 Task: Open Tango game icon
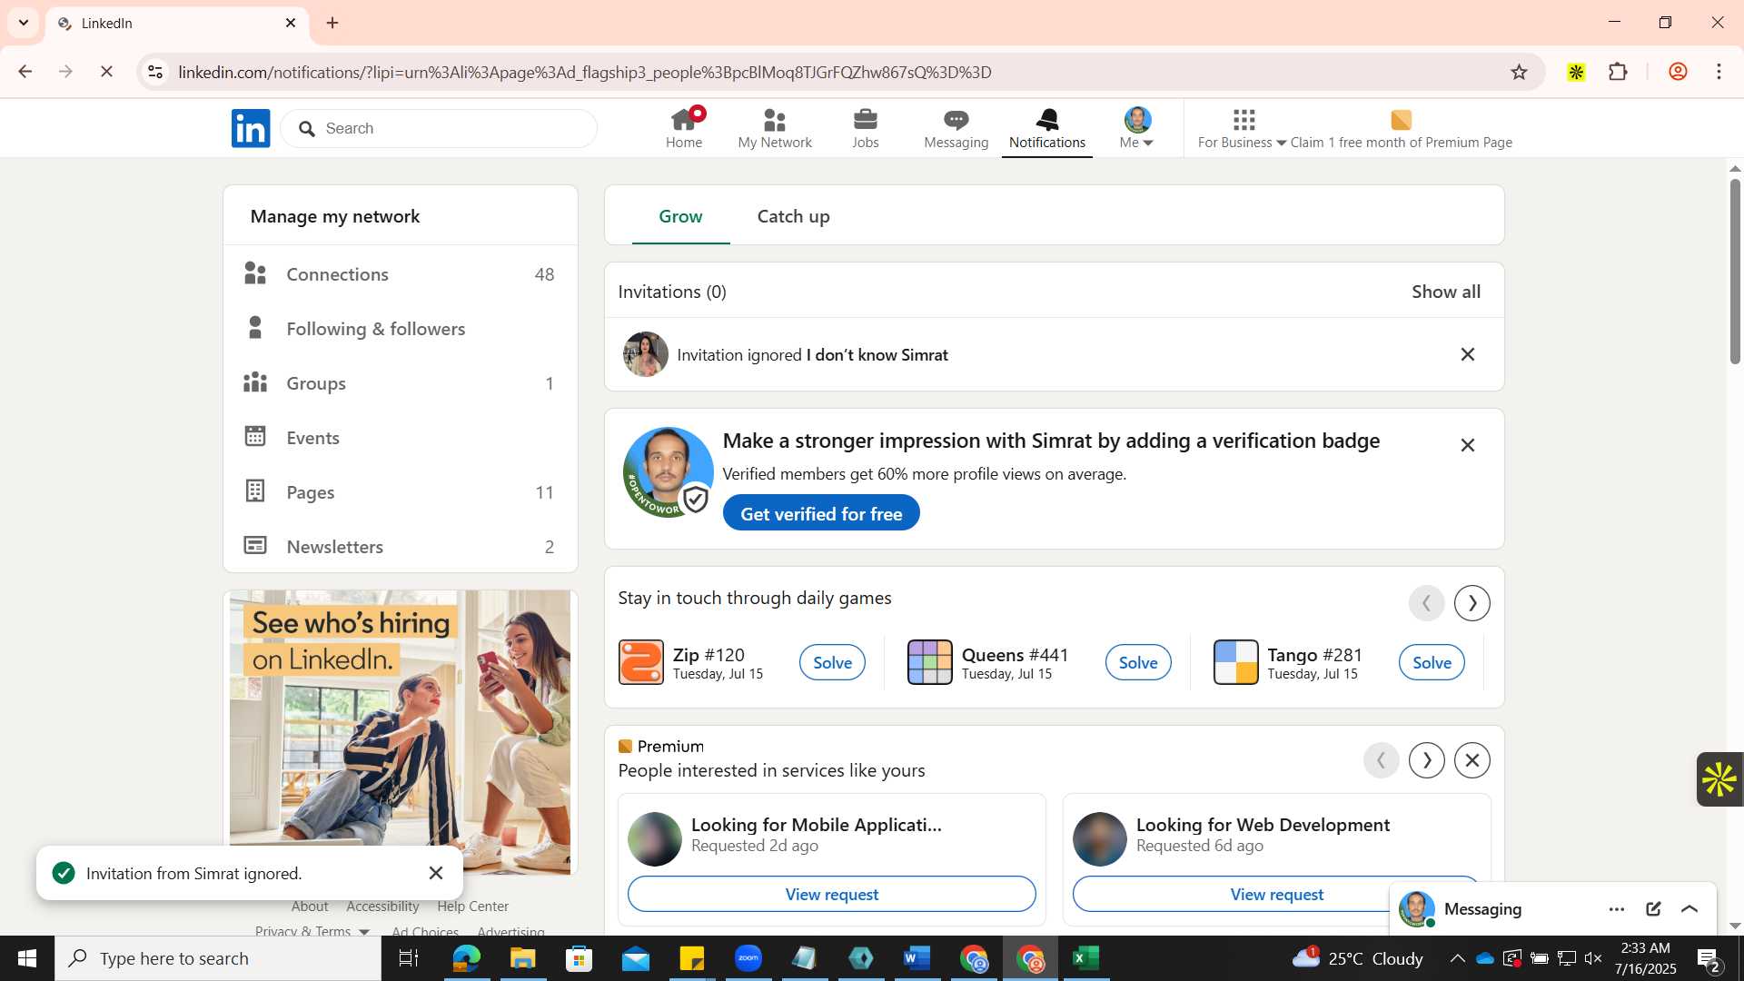(x=1235, y=662)
